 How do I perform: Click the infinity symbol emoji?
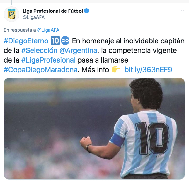[x=65, y=41]
